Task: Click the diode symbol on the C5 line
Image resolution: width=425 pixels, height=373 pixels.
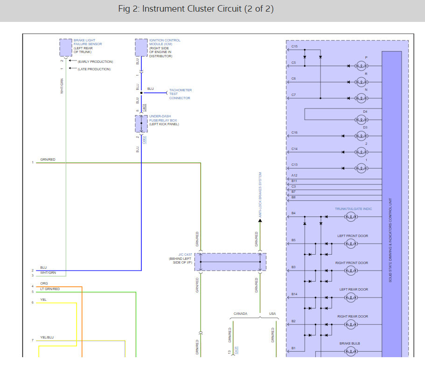Action: [x=348, y=66]
